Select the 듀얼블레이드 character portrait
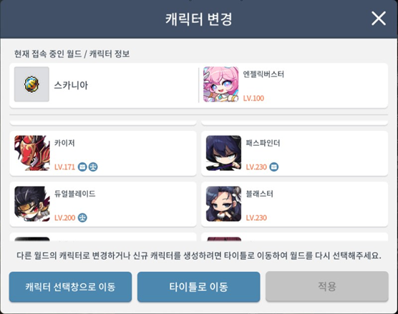 (x=32, y=204)
